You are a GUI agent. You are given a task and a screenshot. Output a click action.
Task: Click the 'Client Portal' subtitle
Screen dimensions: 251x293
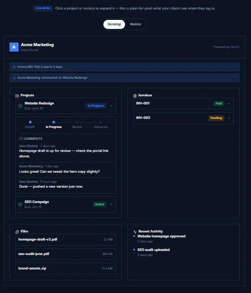tap(29, 50)
